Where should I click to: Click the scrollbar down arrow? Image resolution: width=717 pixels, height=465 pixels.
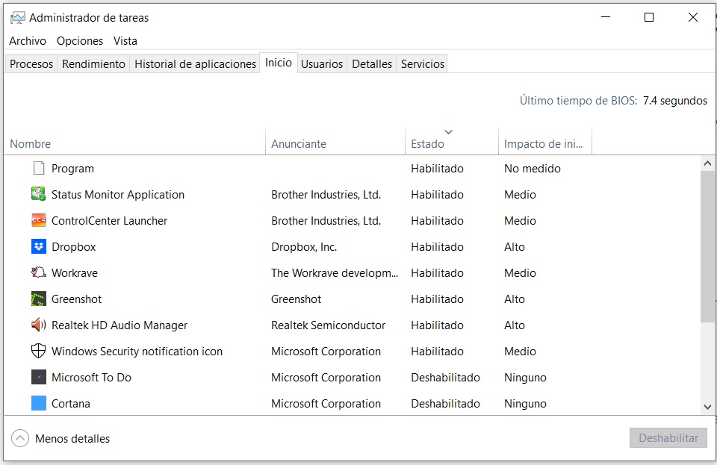point(707,407)
